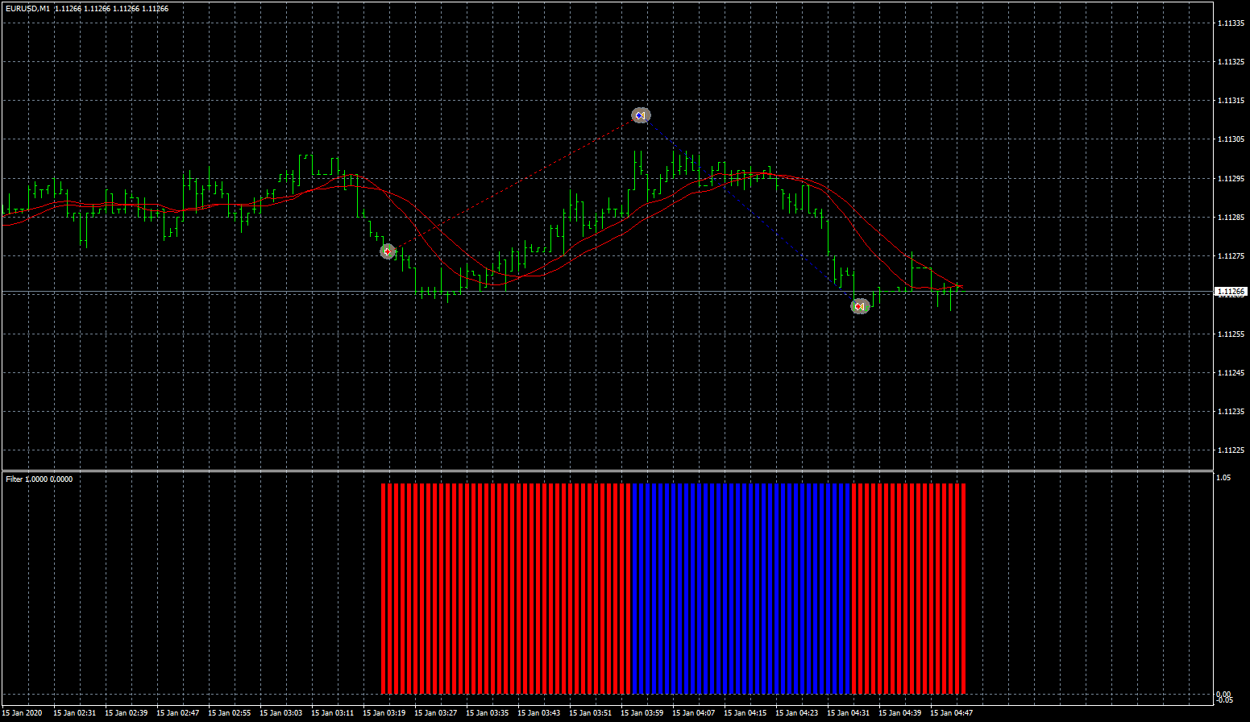The height and width of the screenshot is (722, 1250).
Task: Click the highlighted current price 1.11266 label
Action: point(1230,292)
